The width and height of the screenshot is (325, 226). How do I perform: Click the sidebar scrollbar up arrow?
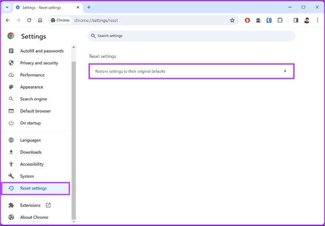tap(74, 47)
